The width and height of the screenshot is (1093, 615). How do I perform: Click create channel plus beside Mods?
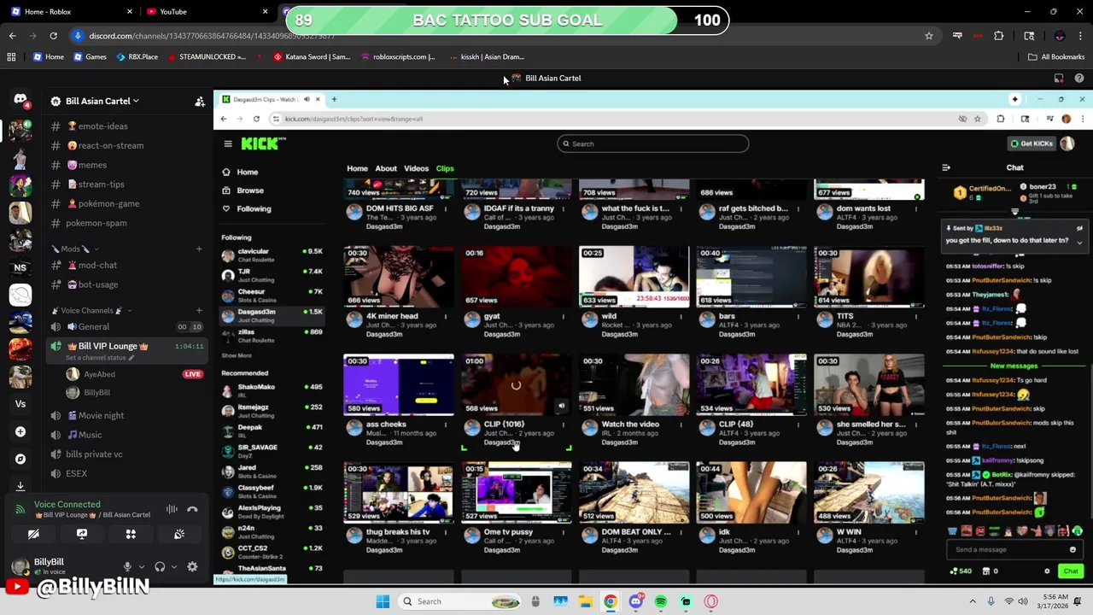[199, 249]
